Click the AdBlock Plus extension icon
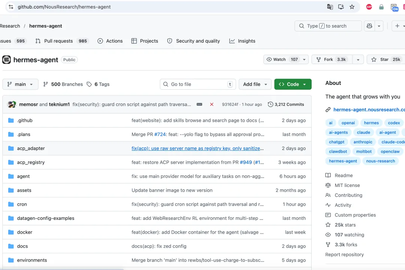Screen dimensions: 405x270 (x=369, y=7)
